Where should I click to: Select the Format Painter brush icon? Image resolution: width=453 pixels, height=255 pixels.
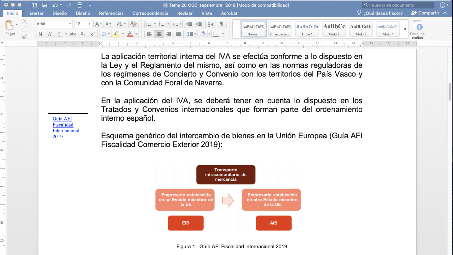tap(25, 37)
